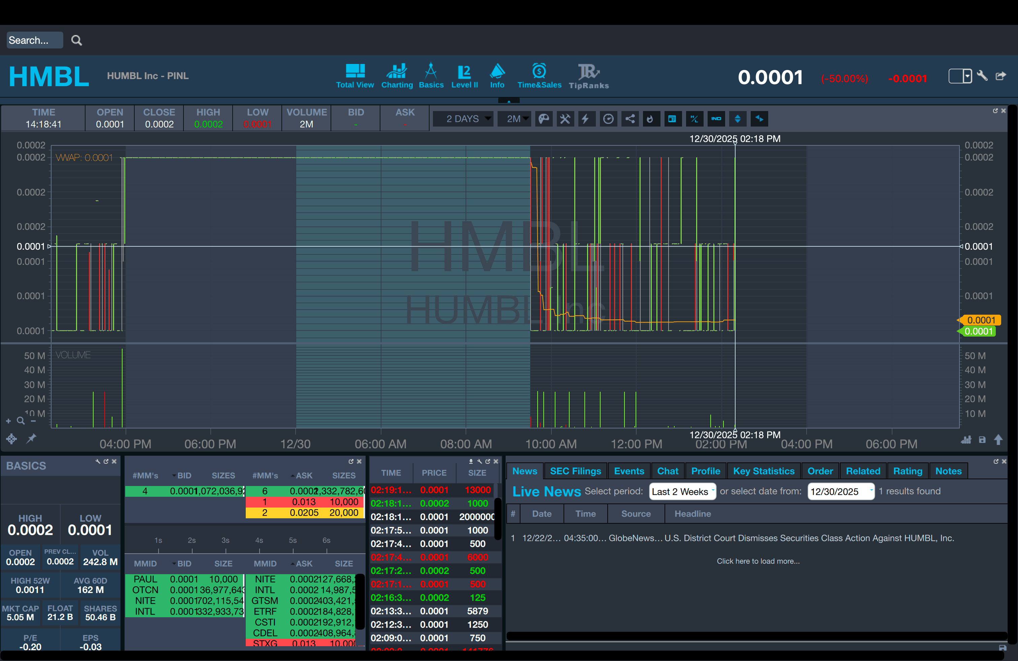Open the District Court Dismisses headline

click(808, 538)
